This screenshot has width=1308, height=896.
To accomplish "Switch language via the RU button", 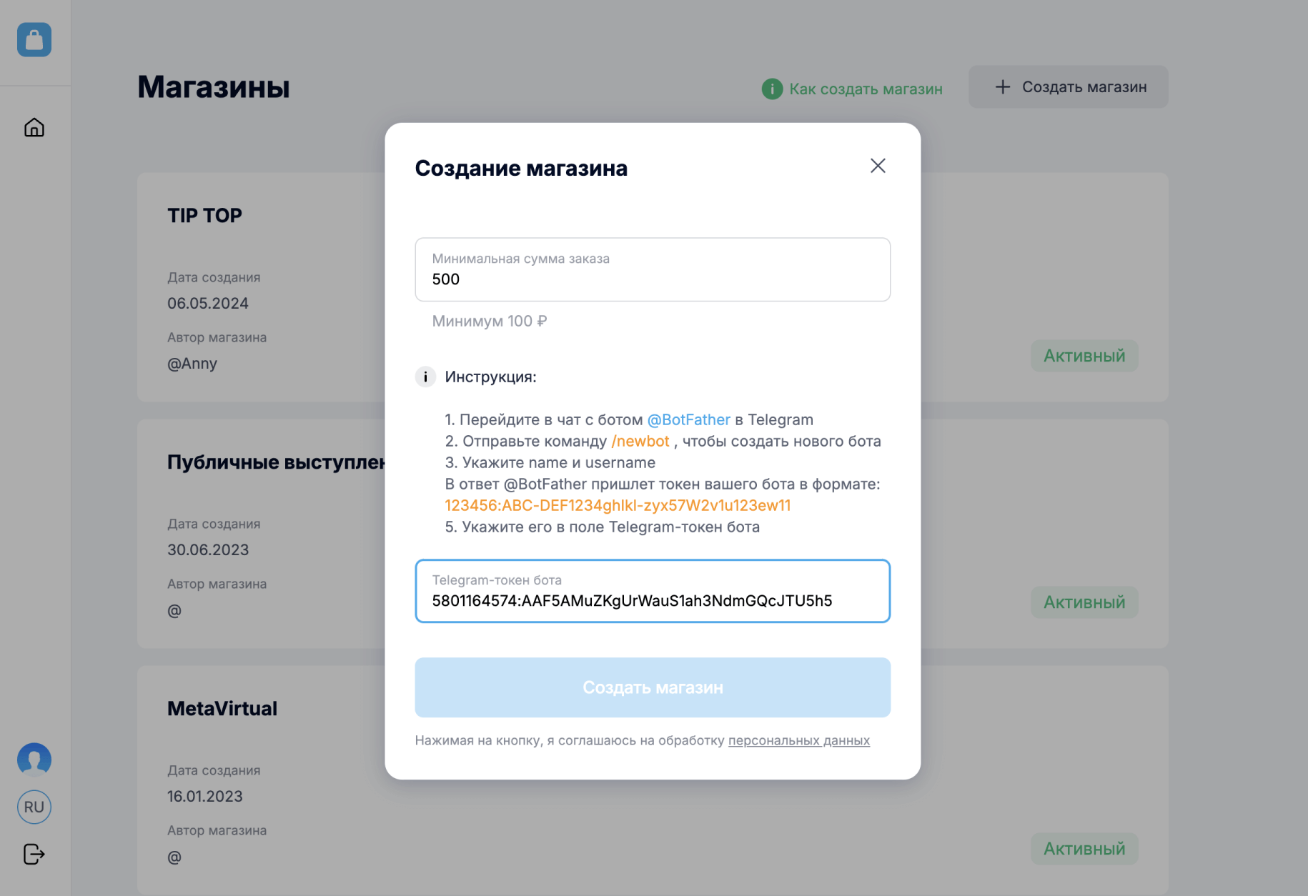I will pyautogui.click(x=34, y=807).
